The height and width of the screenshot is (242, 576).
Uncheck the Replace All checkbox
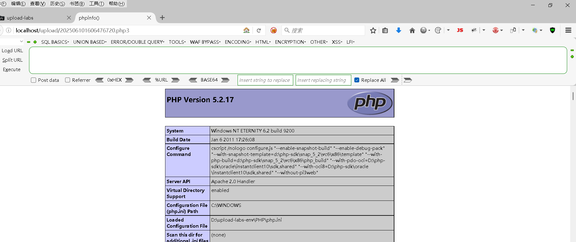357,80
